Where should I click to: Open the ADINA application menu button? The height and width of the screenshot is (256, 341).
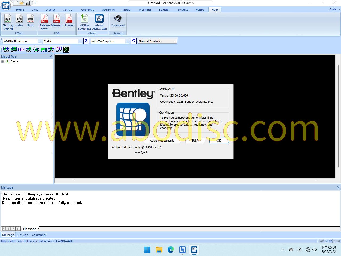pyautogui.click(x=6, y=5)
